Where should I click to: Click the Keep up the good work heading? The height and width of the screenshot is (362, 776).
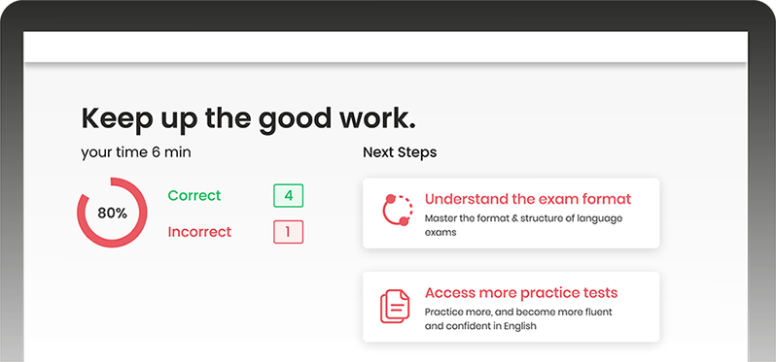tap(248, 118)
